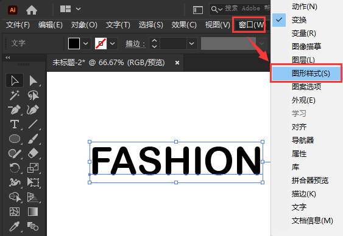Select the Perspective Grid tool
Viewport: 343px width, 236px height.
[34, 197]
